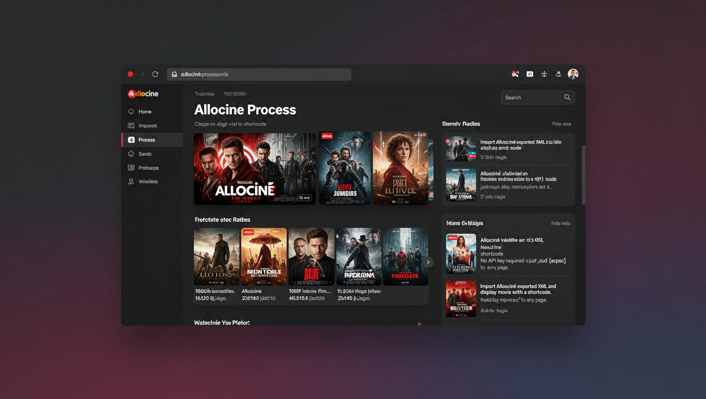Click the browser reload icon
The image size is (706, 399).
[155, 74]
